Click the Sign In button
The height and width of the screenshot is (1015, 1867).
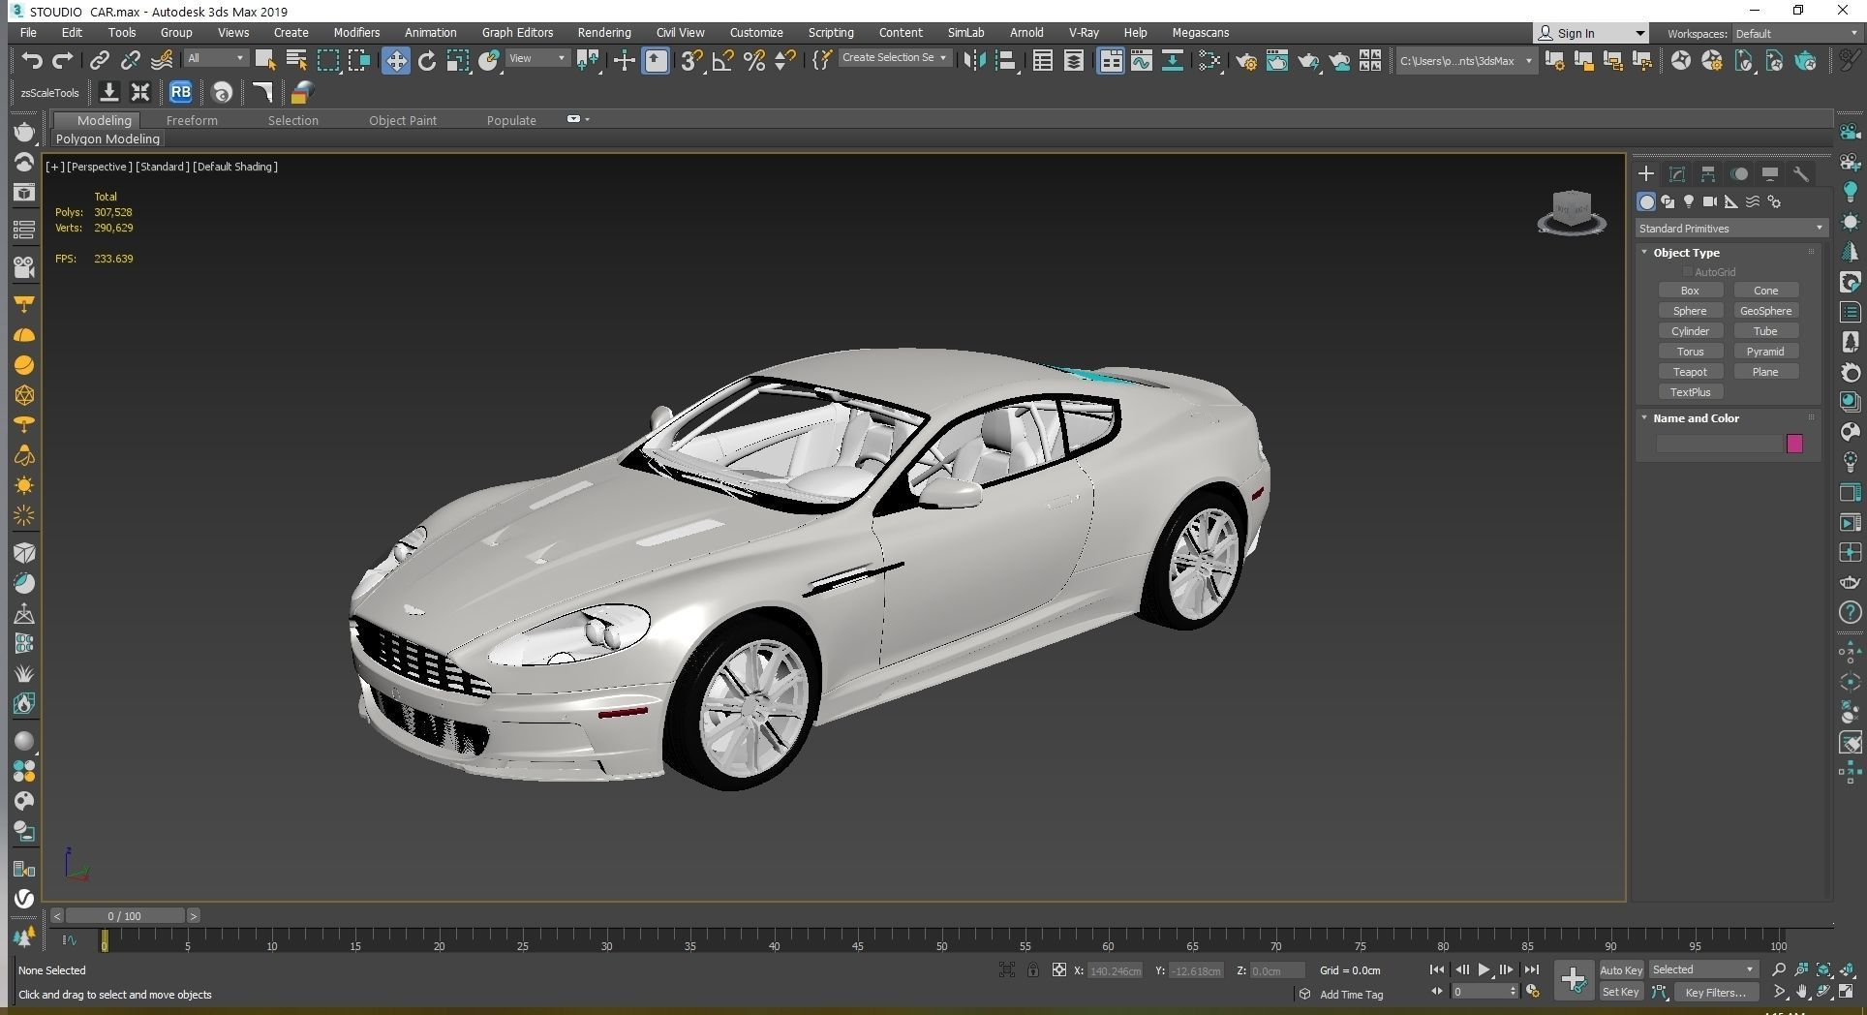coord(1590,33)
